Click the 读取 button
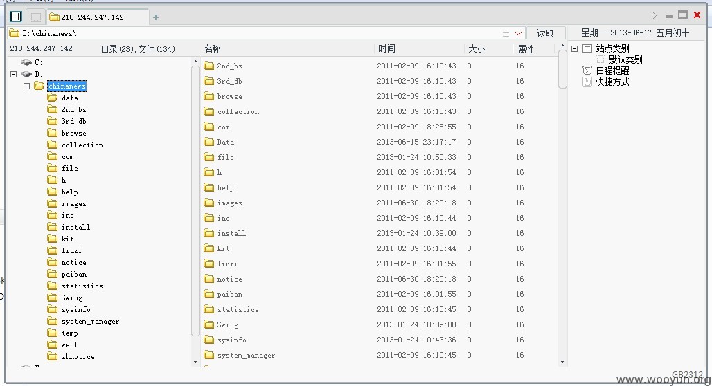 tap(545, 33)
